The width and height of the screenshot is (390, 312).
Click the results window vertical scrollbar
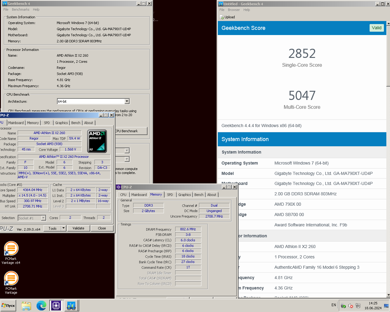pos(388,55)
